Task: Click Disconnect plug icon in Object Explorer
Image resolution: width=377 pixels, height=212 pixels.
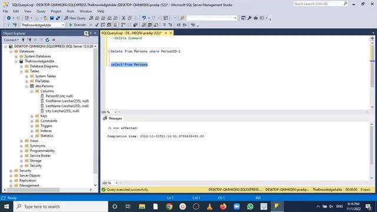Action: coord(29,40)
